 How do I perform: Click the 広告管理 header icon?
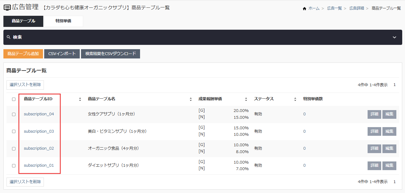tap(7, 7)
